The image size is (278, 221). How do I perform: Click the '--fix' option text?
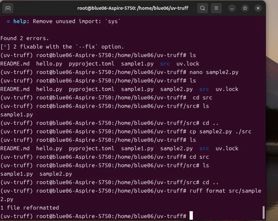87,47
